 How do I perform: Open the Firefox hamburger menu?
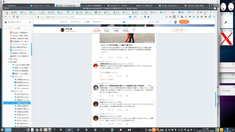point(214,17)
